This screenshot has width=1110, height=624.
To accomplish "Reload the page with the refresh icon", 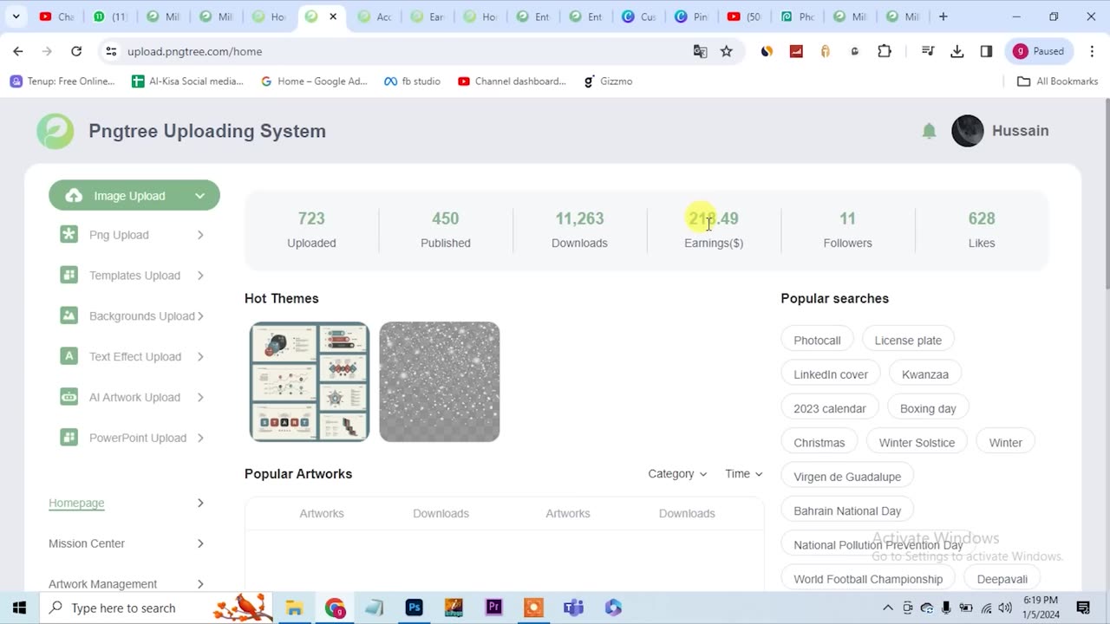I will tap(76, 51).
